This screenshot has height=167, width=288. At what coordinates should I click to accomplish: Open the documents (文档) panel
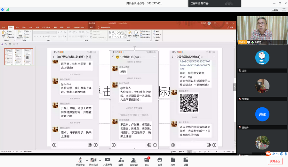tap(173, 160)
